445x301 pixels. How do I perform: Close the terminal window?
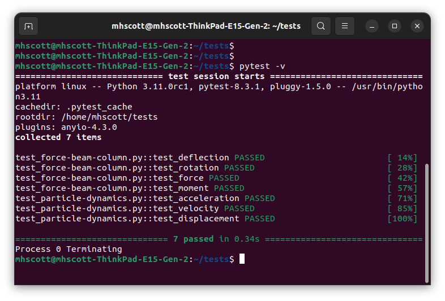click(x=417, y=26)
